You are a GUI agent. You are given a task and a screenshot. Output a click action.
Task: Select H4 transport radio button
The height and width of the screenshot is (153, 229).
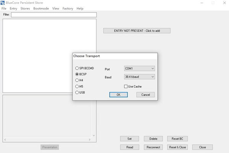(x=77, y=81)
